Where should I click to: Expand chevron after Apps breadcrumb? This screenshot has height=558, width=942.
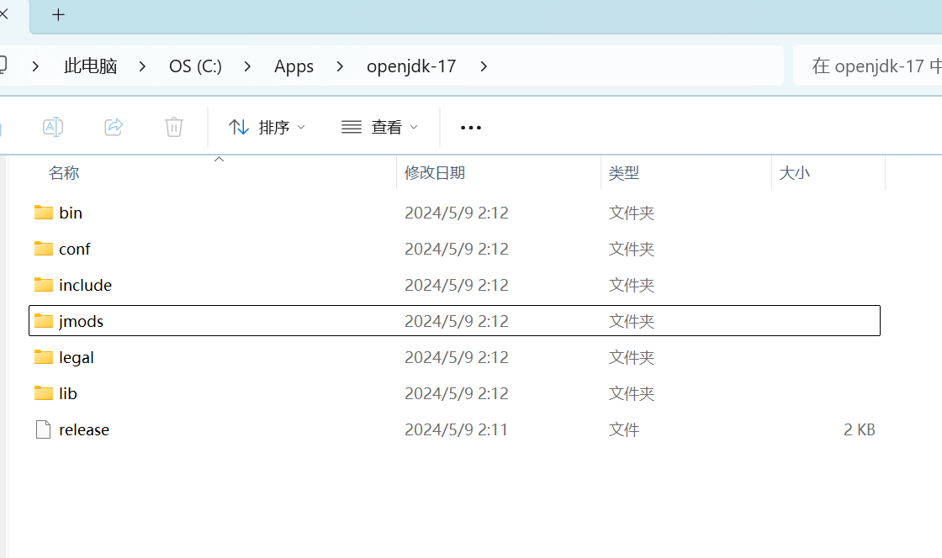340,66
